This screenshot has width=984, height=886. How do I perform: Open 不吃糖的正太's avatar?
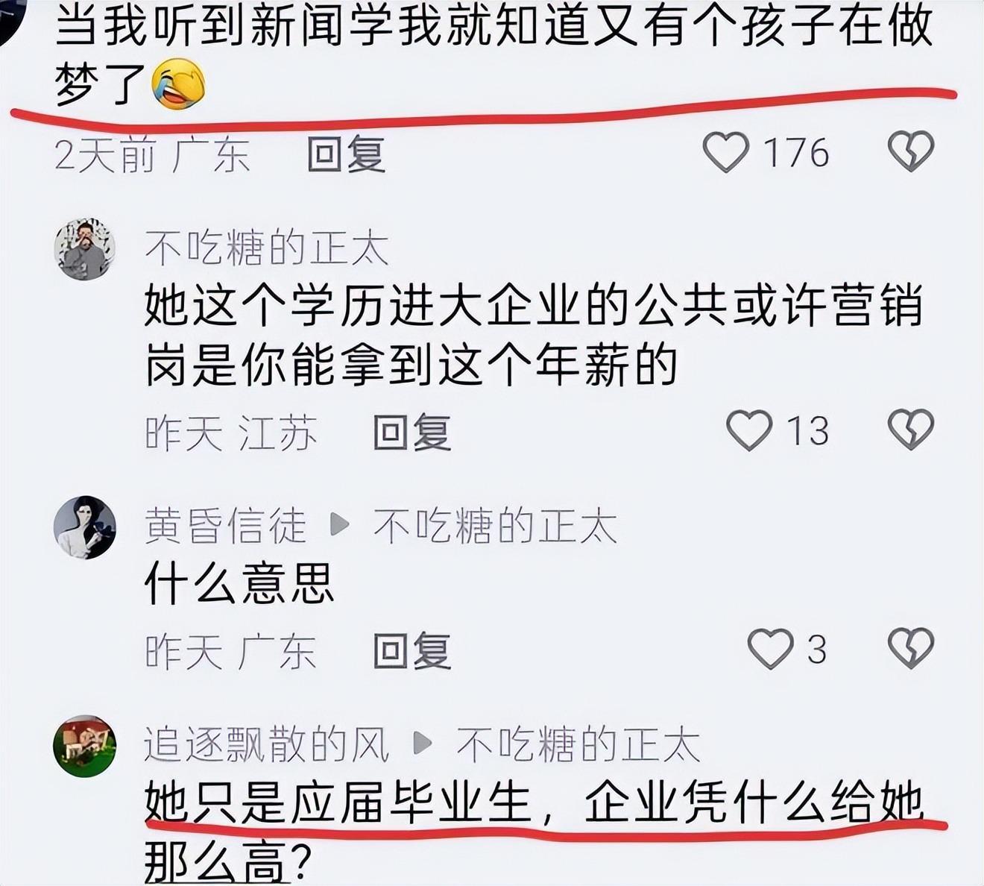(x=85, y=249)
